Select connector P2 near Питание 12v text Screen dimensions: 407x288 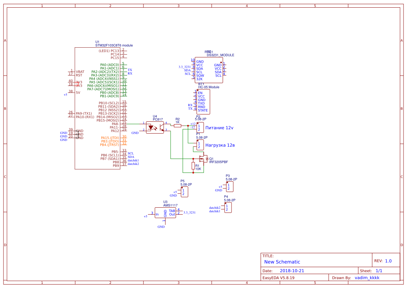point(199,127)
